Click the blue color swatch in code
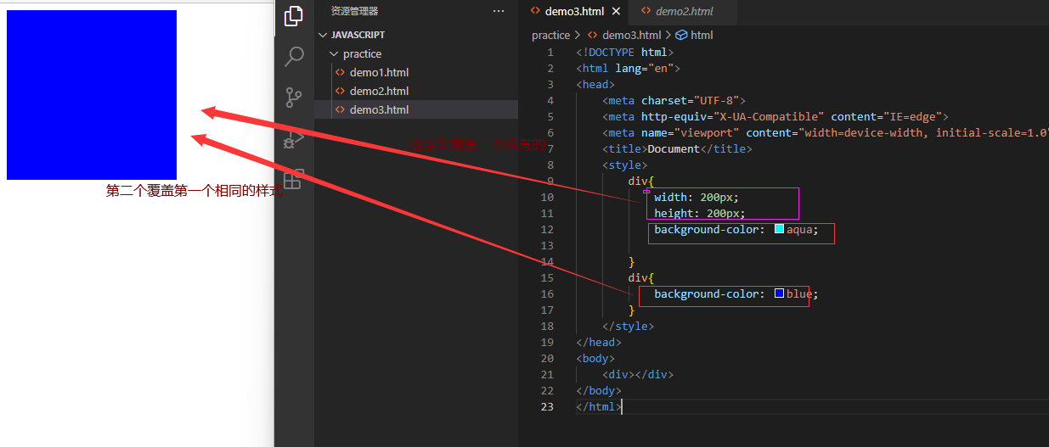 tap(779, 293)
